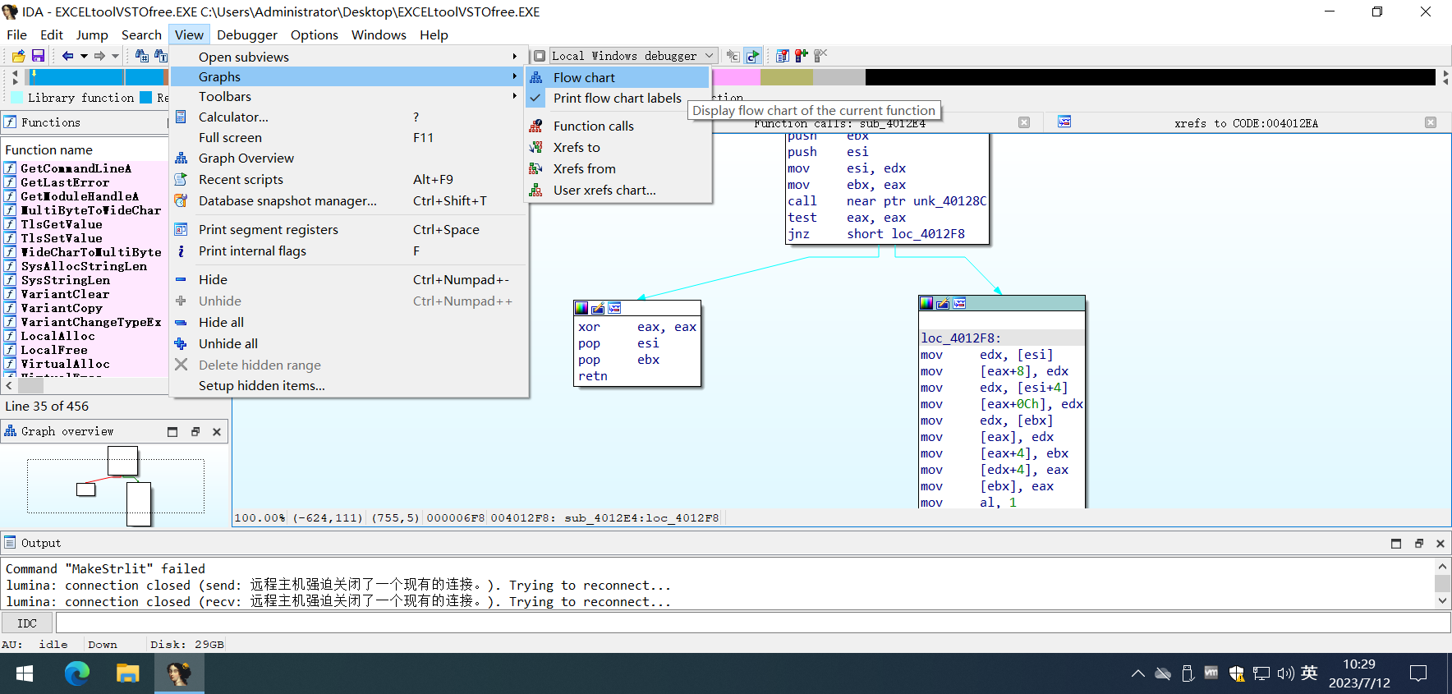1452x694 pixels.
Task: Select Xrefs to graph option
Action: tap(618, 147)
